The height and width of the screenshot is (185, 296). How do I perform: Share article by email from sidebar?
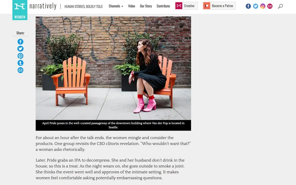(x=20, y=70)
